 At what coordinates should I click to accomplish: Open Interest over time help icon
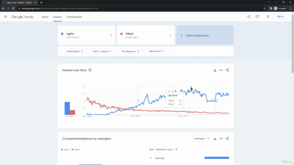[x=90, y=70]
